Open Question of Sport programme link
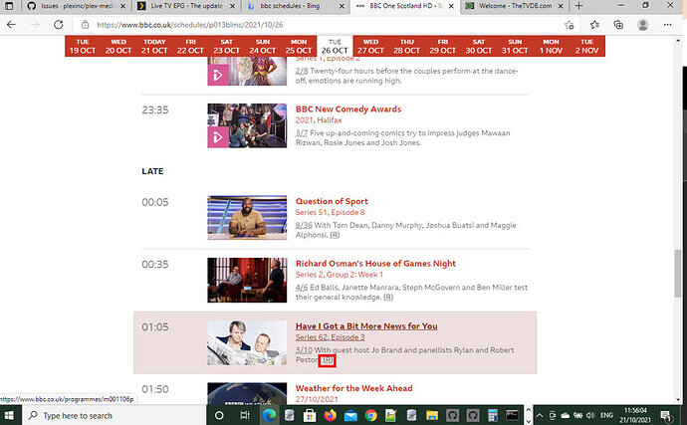The height and width of the screenshot is (425, 687). point(332,201)
